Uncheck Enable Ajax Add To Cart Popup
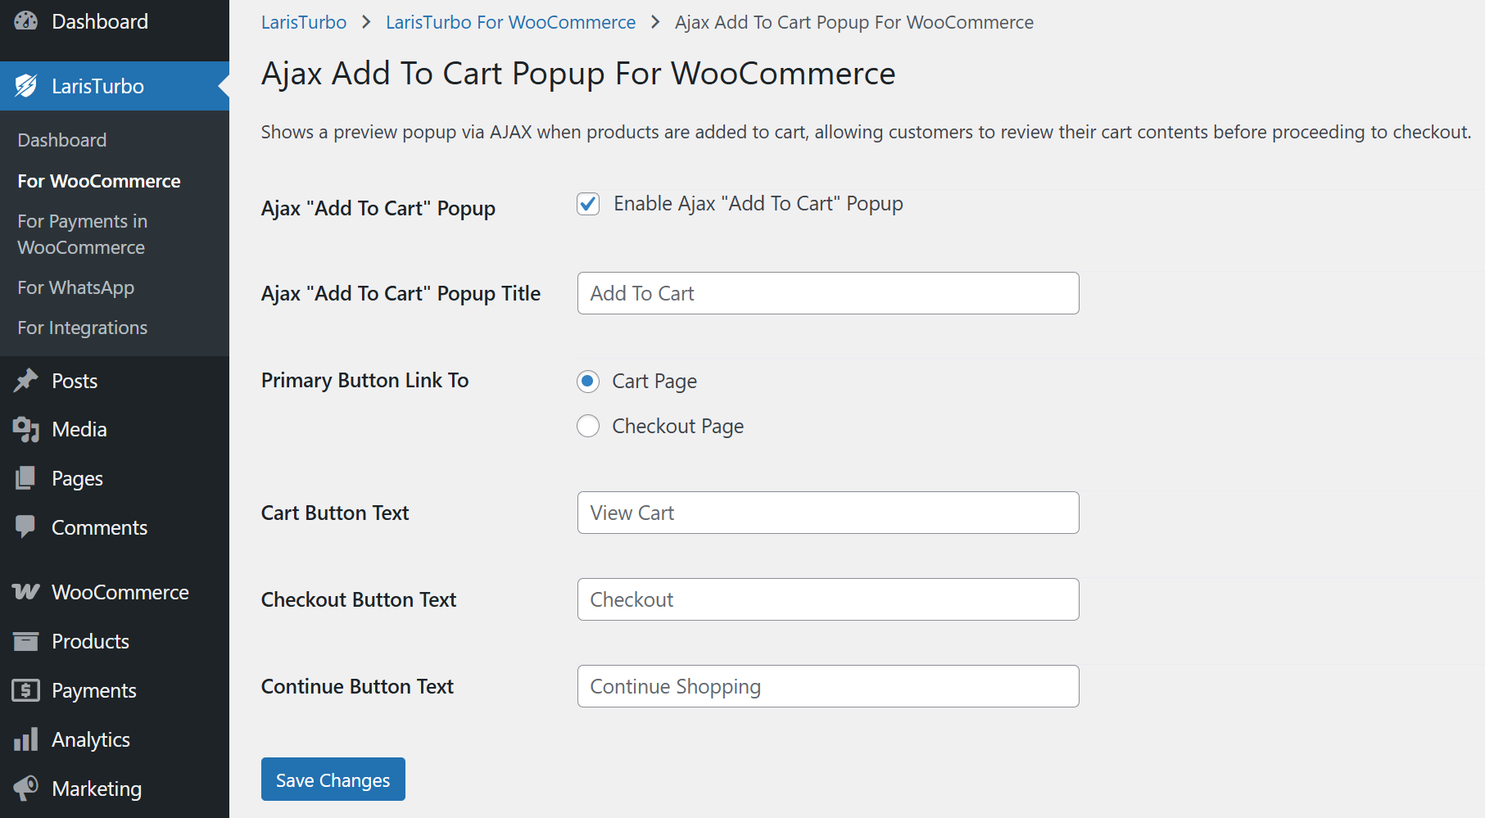 (588, 204)
